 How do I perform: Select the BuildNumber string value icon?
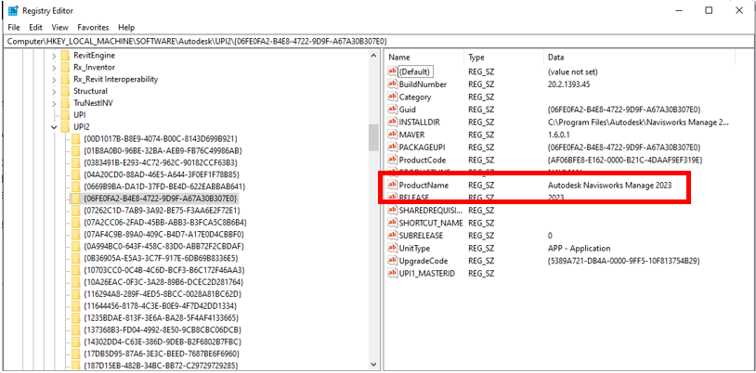point(393,84)
